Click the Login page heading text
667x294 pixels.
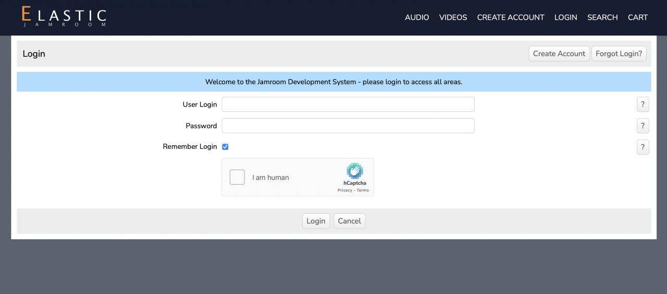tap(34, 54)
